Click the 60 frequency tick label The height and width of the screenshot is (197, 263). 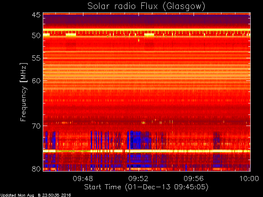(36, 80)
